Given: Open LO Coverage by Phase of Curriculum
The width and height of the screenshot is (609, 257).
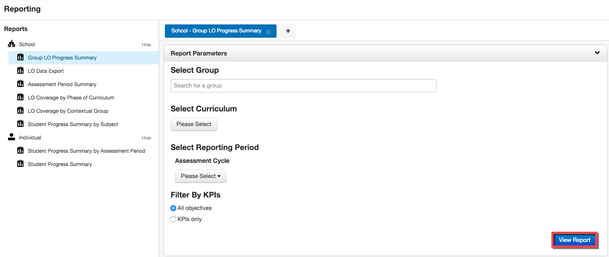Looking at the screenshot, I should [71, 98].
